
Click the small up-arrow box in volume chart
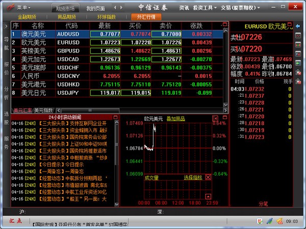tap(208, 196)
